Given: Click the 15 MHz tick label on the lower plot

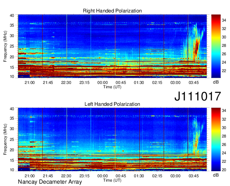Looking at the screenshot, I should (12, 160).
